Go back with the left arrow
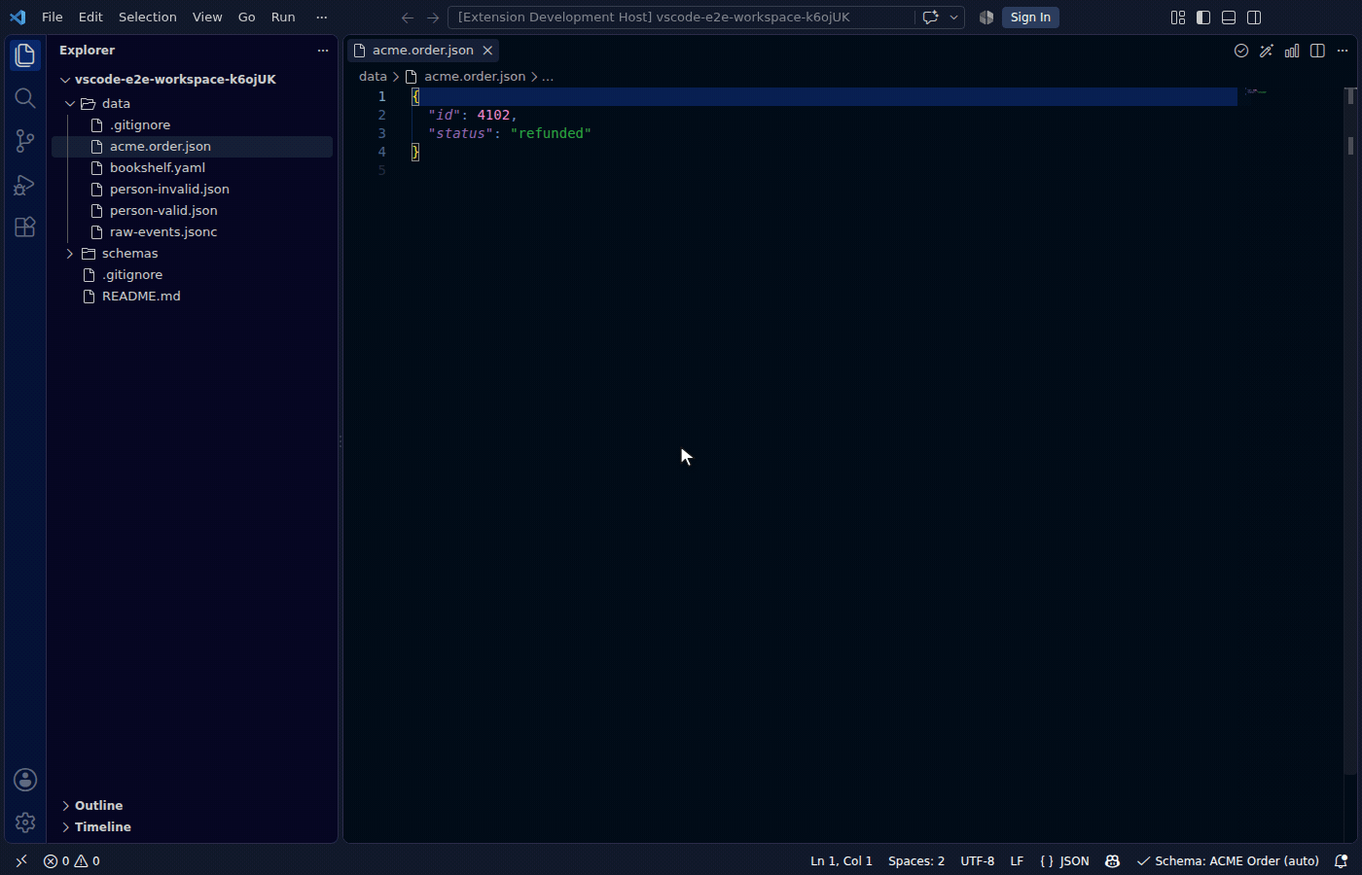The height and width of the screenshot is (875, 1362). [x=408, y=17]
